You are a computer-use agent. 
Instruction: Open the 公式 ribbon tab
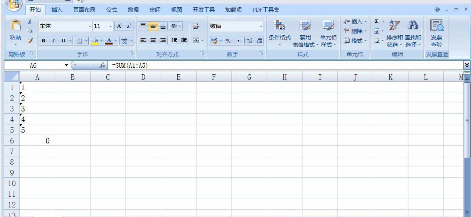point(111,10)
